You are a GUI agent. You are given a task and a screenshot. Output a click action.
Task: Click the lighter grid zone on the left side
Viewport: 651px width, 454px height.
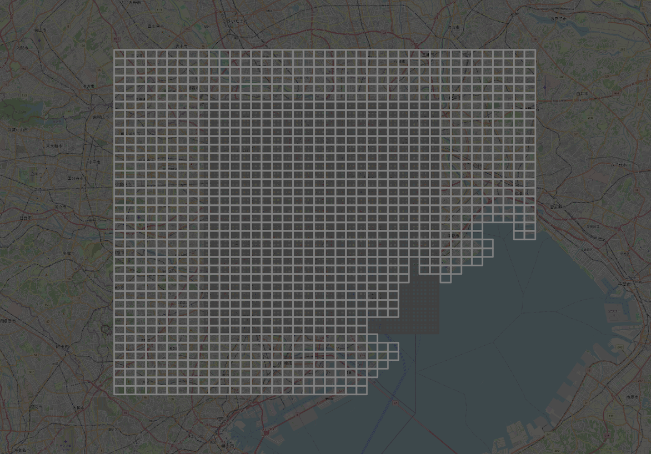(156, 222)
